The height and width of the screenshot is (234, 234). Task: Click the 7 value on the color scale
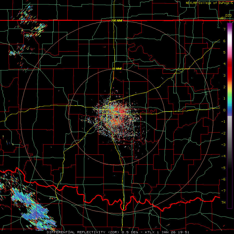coord(224,29)
